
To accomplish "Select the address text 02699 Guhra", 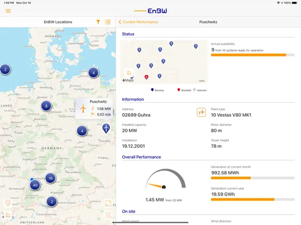I will 136,115.
